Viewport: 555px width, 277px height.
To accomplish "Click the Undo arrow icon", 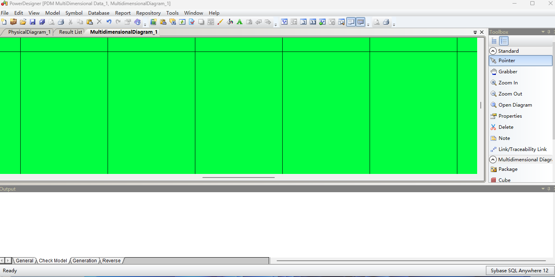I will pyautogui.click(x=109, y=22).
